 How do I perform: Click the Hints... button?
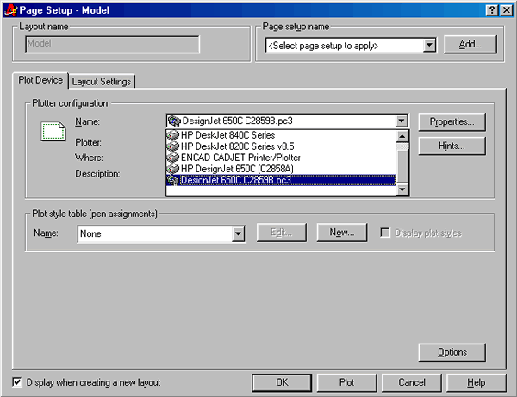point(452,146)
